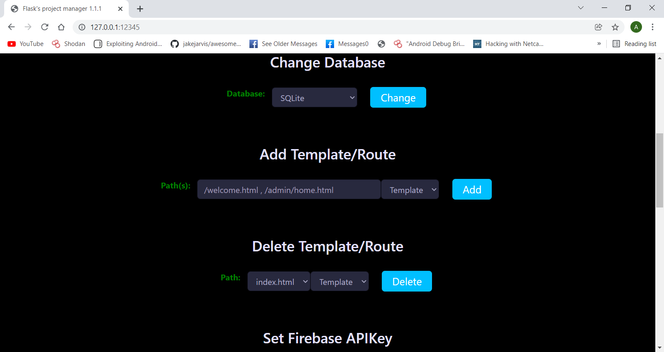The height and width of the screenshot is (352, 664).
Task: Close the Flask's project manager tab
Action: pyautogui.click(x=120, y=9)
